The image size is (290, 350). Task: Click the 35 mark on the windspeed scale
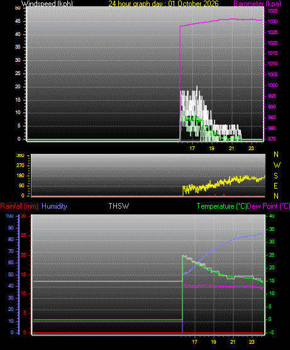(x=18, y=47)
